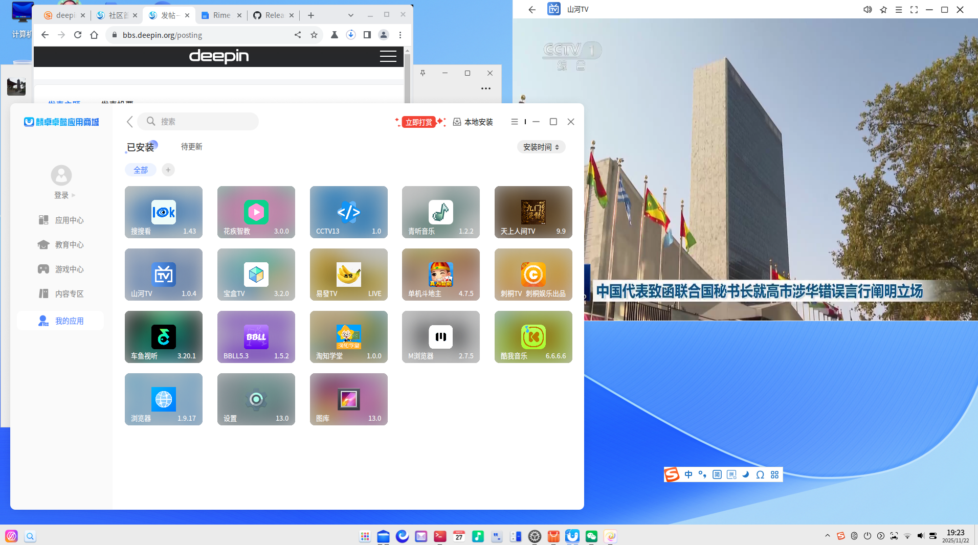Launch the BBLL5.3 app tile
The height and width of the screenshot is (545, 978).
[x=256, y=337]
